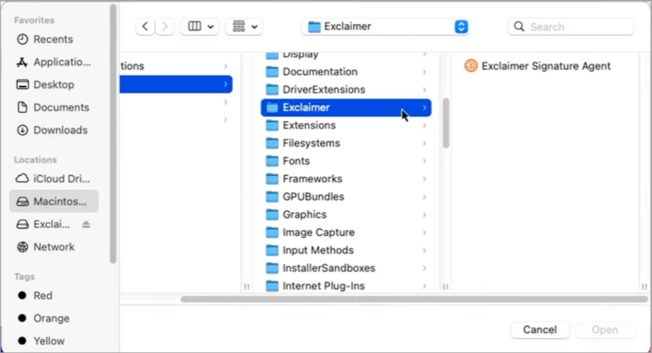The image size is (652, 353).
Task: Select the Documentation folder
Action: (x=319, y=72)
